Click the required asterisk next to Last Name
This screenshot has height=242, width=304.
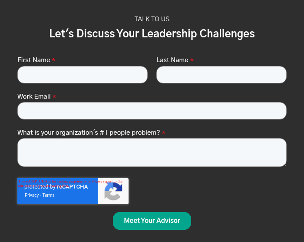click(x=192, y=60)
